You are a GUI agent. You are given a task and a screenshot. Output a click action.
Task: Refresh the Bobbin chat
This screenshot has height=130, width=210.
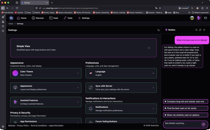200,30
